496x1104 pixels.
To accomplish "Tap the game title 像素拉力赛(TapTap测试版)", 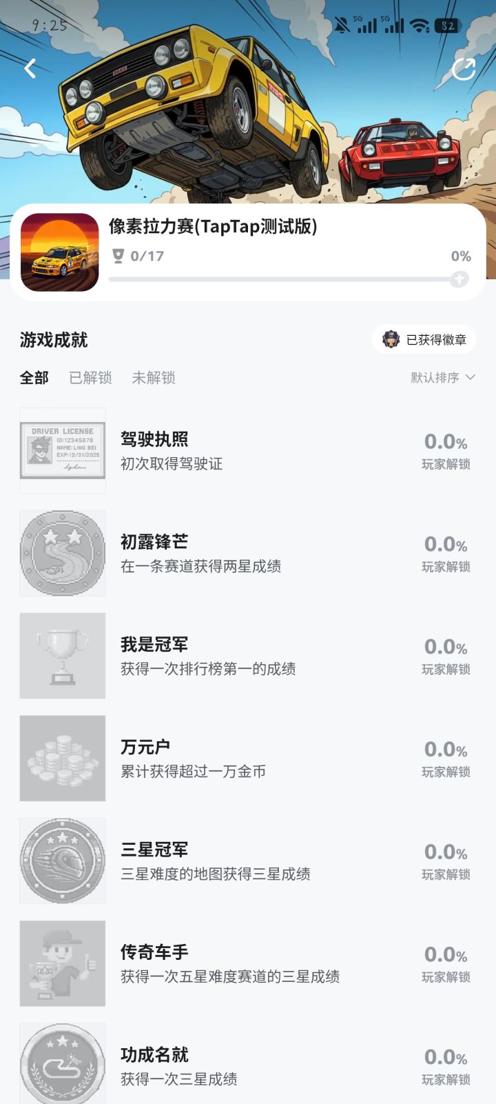I will [213, 226].
